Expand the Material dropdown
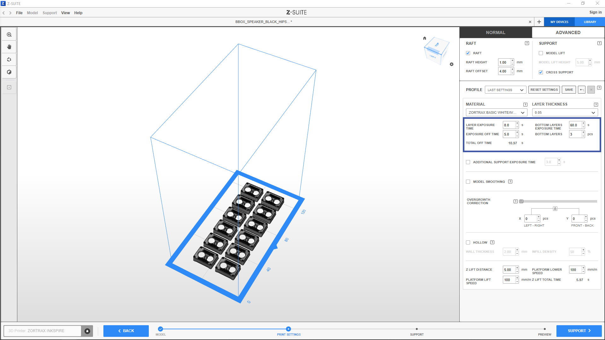Image resolution: width=605 pixels, height=340 pixels. tap(496, 112)
